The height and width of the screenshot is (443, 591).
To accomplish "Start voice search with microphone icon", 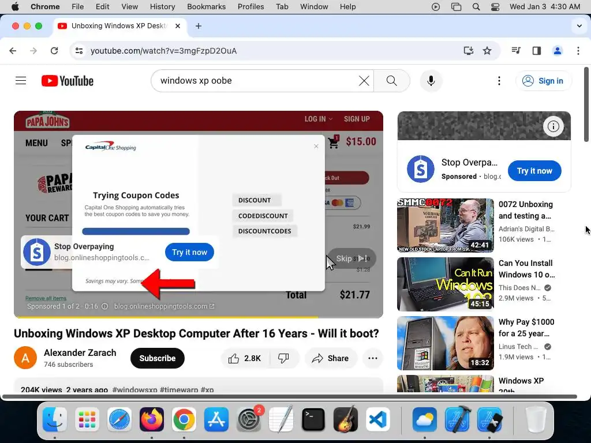I will [431, 81].
